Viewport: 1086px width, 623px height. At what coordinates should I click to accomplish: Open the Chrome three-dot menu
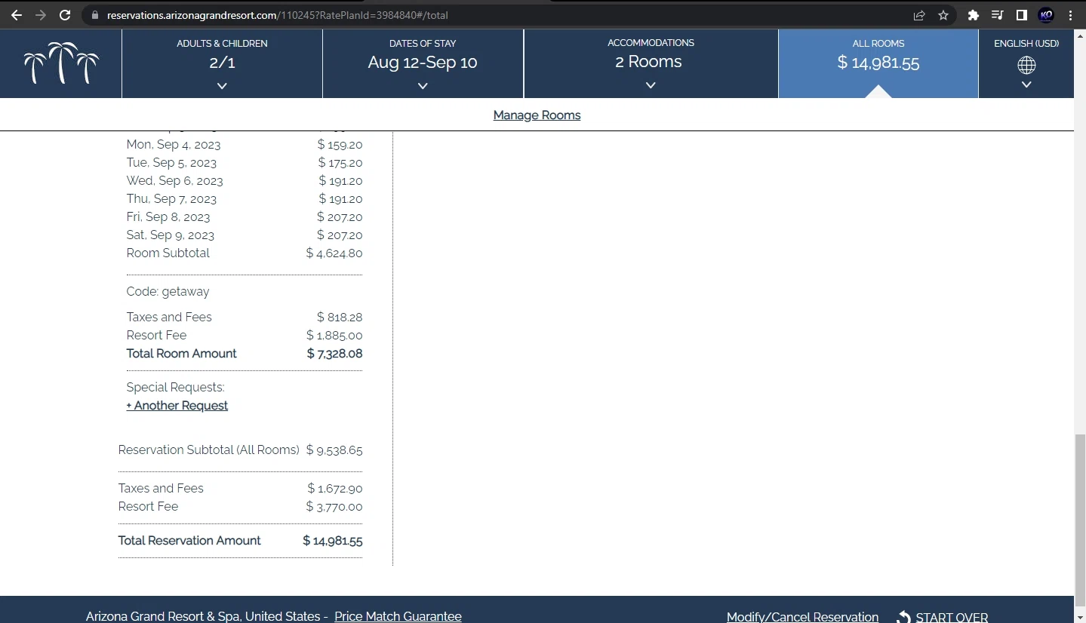pyautogui.click(x=1070, y=15)
